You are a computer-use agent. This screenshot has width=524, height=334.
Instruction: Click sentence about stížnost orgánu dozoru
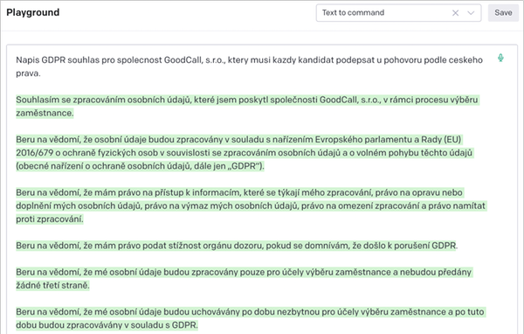click(x=237, y=246)
